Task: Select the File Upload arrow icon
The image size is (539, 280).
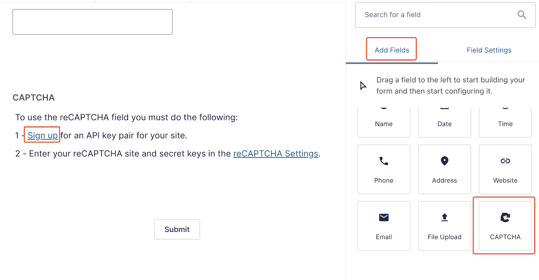Action: tap(444, 217)
